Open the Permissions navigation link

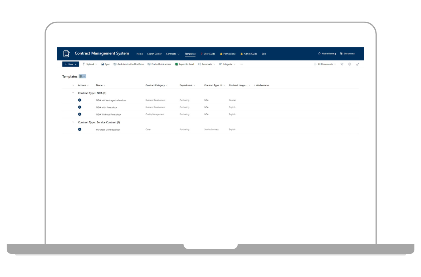click(228, 54)
